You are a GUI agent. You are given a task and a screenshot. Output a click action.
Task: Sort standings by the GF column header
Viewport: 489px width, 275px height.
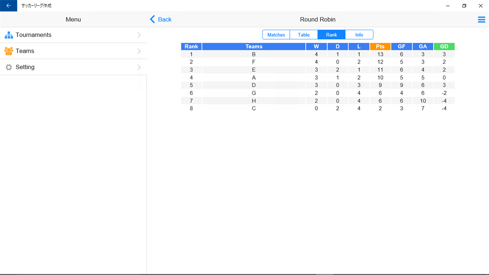[401, 46]
